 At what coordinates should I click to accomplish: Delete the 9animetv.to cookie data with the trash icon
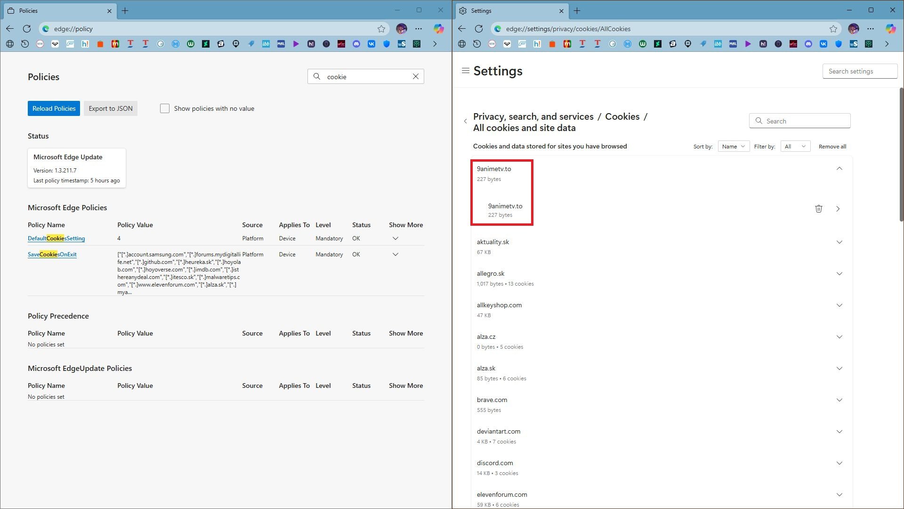(819, 209)
